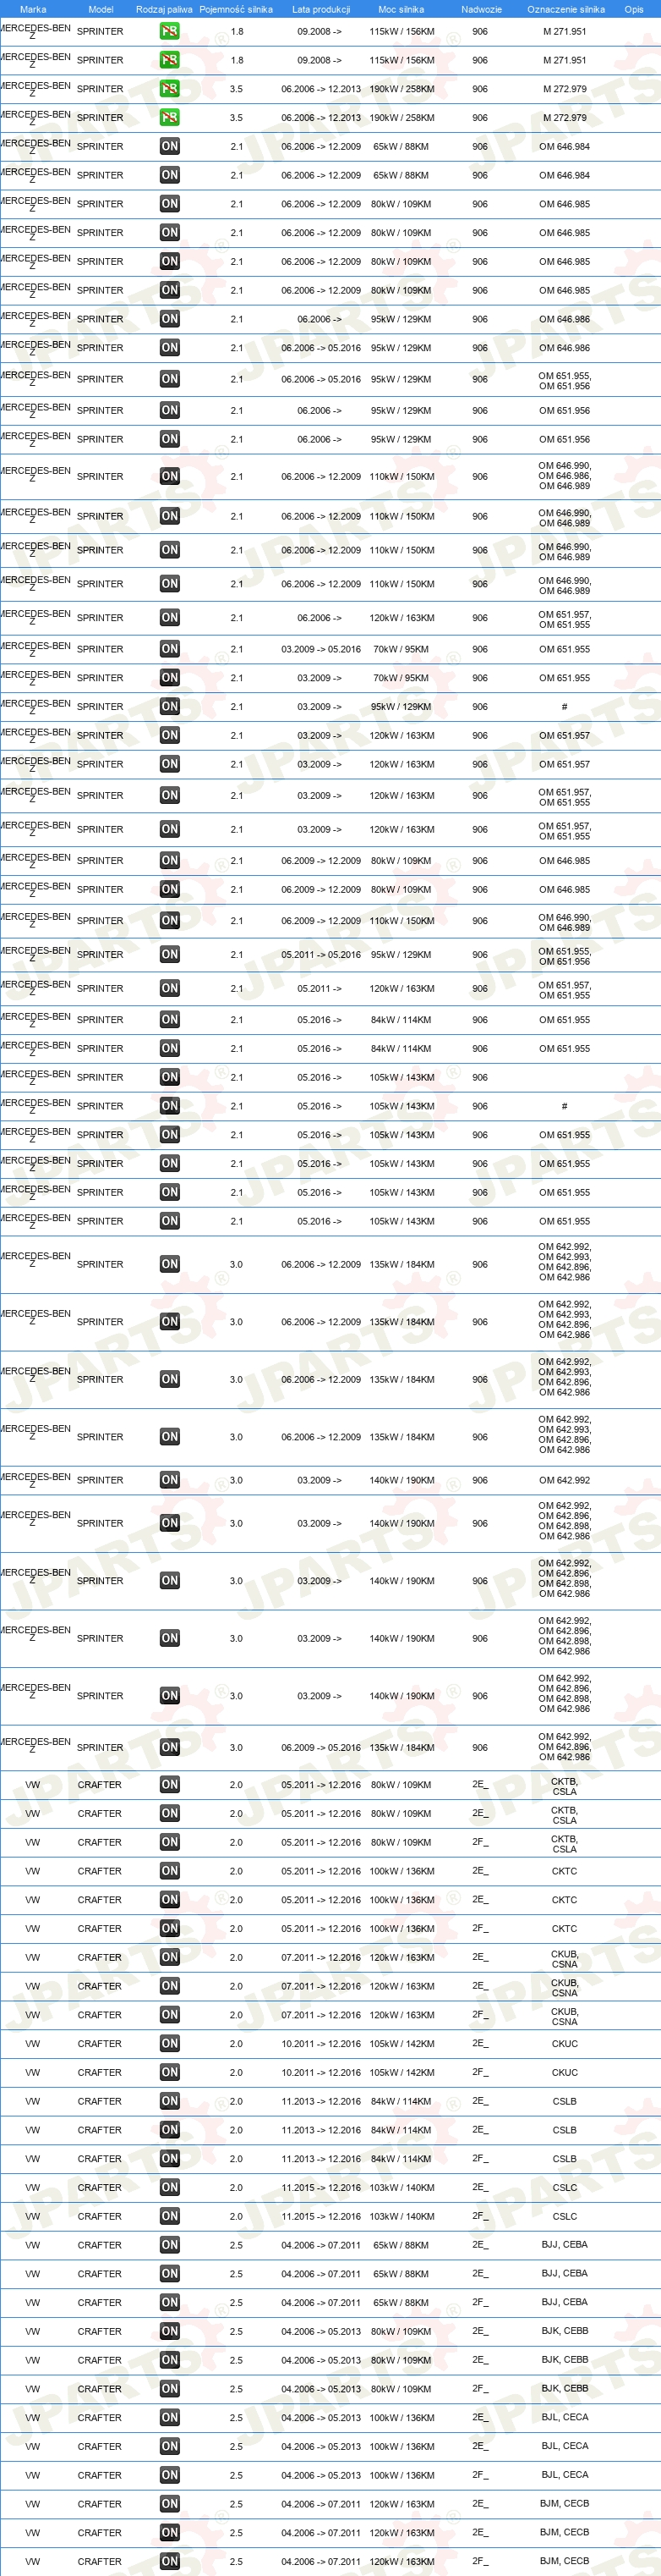Click the Opis column header
Image resolution: width=661 pixels, height=2576 pixels.
click(x=634, y=9)
